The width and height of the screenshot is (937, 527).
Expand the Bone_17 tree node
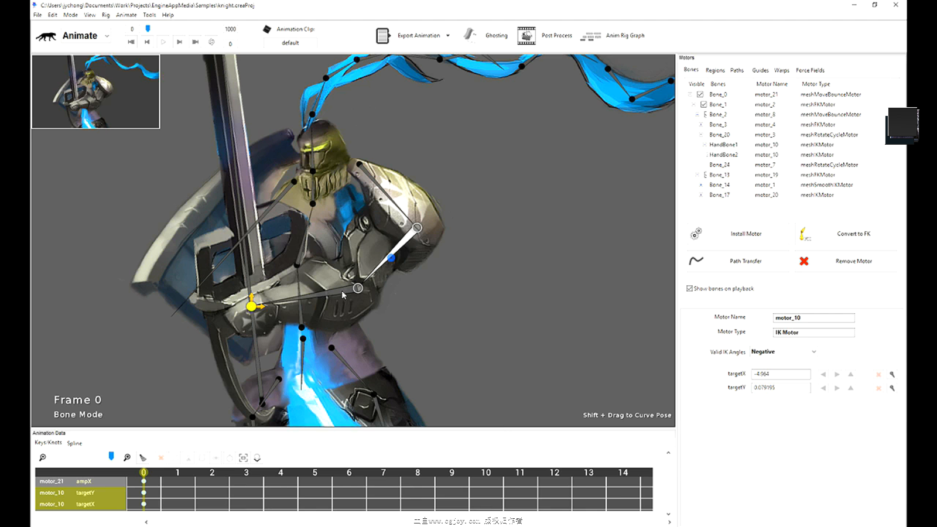(x=700, y=194)
